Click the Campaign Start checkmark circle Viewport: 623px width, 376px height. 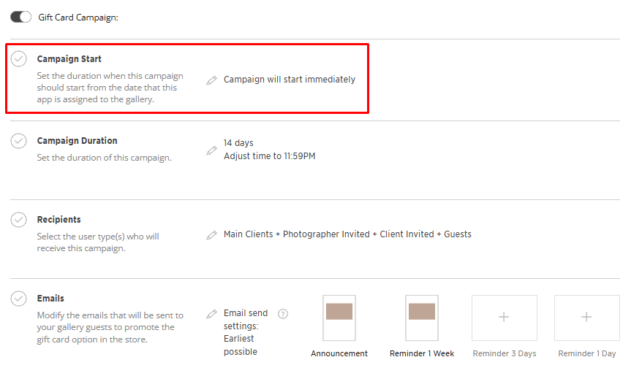click(19, 59)
